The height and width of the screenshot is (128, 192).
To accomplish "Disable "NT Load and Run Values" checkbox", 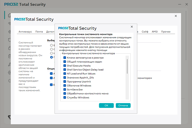I will (65, 73).
